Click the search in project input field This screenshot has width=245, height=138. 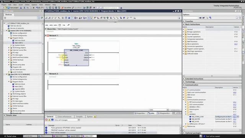pos(111,8)
